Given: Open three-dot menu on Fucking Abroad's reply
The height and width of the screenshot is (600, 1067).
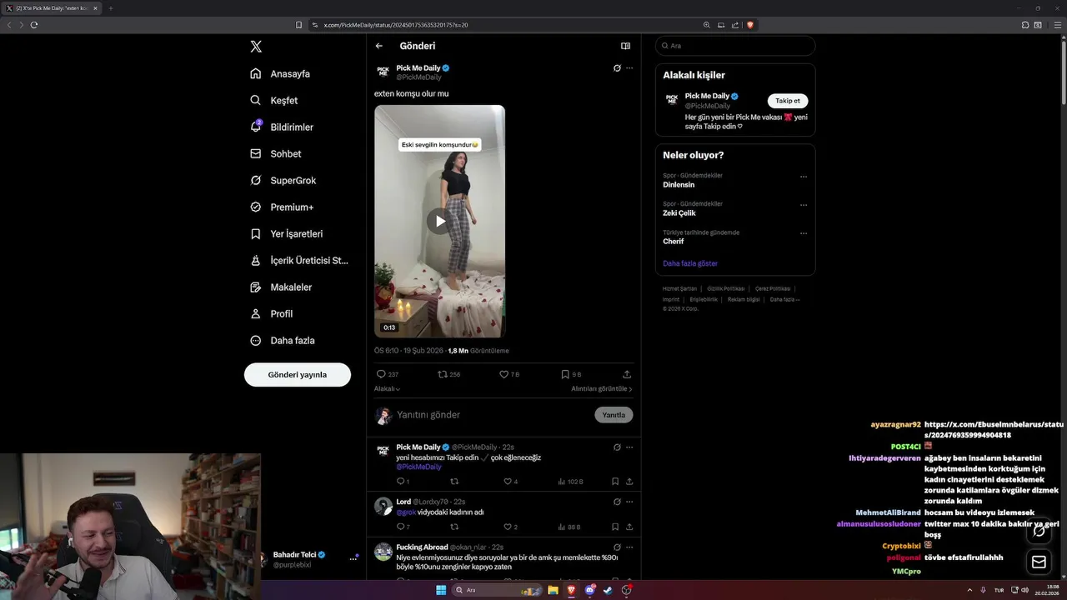Looking at the screenshot, I should coord(629,547).
